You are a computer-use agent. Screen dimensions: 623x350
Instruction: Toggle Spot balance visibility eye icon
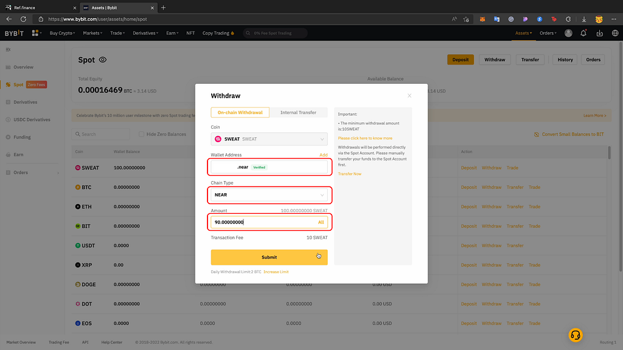click(102, 60)
